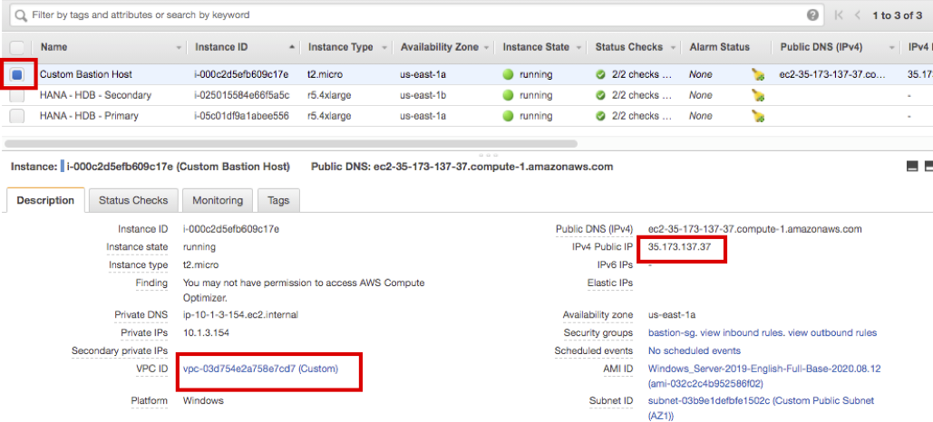Uncheck the Custom Bastion Host checkbox
This screenshot has width=933, height=422.
17,74
